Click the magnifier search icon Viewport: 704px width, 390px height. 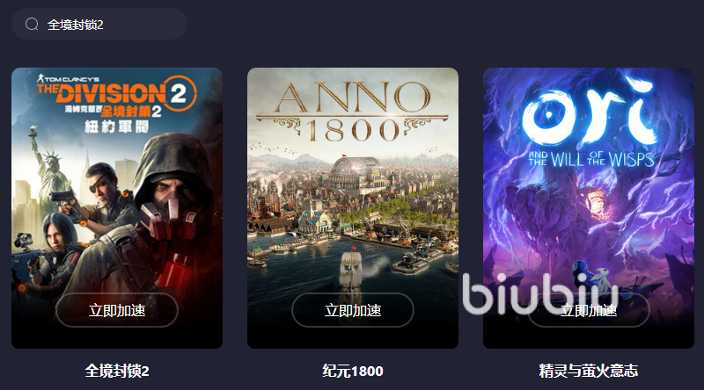[x=32, y=25]
